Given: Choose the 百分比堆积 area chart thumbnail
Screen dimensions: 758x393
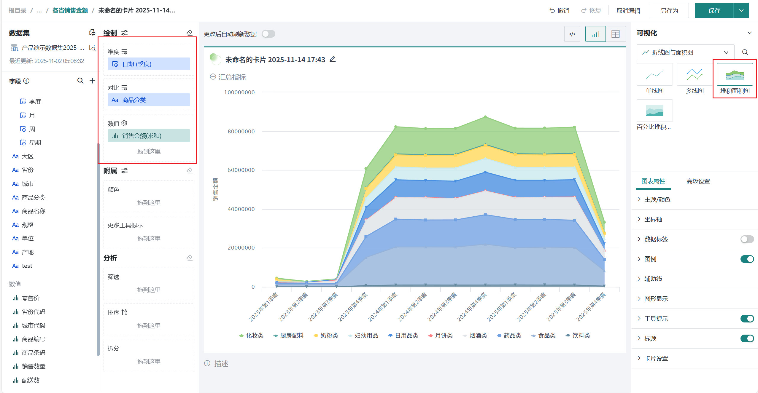Looking at the screenshot, I should (654, 111).
